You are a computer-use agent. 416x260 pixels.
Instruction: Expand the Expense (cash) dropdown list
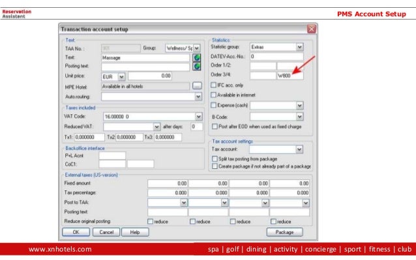point(299,106)
